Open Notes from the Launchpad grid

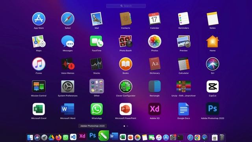213,19
